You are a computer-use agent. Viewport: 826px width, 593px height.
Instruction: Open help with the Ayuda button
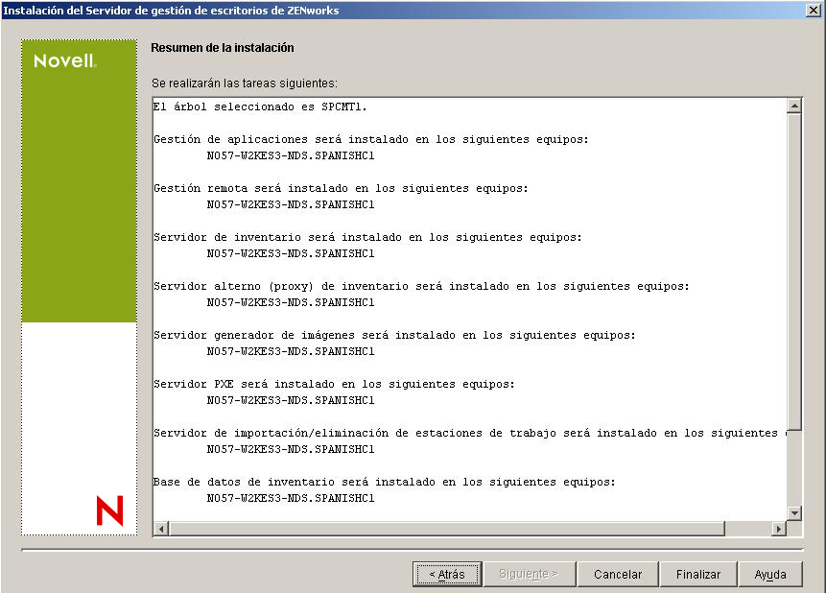click(x=769, y=574)
